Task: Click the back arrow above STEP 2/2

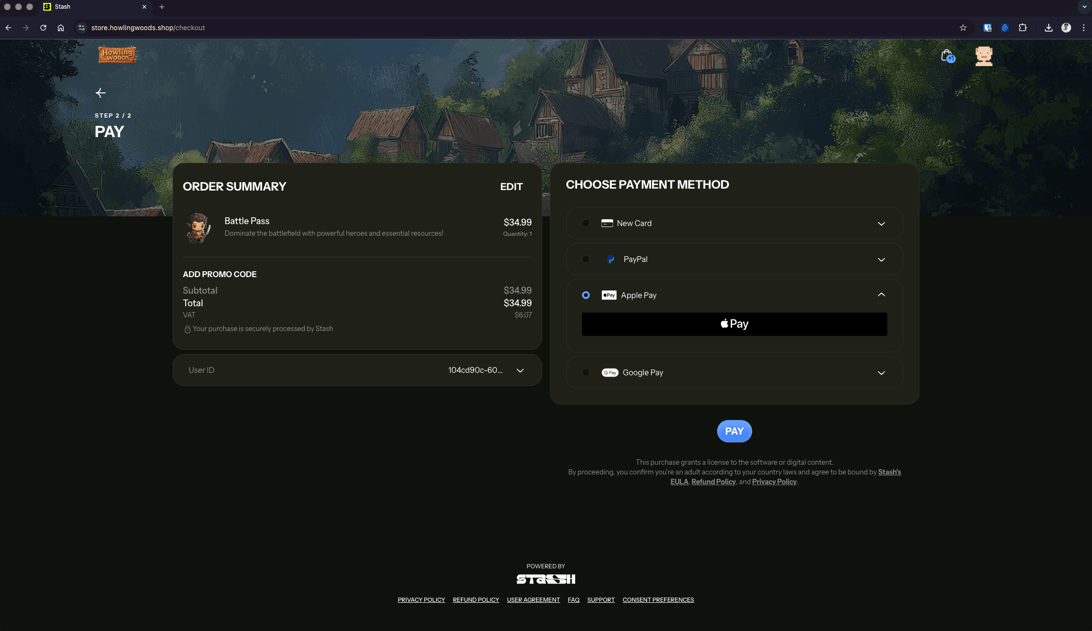Action: pos(101,92)
